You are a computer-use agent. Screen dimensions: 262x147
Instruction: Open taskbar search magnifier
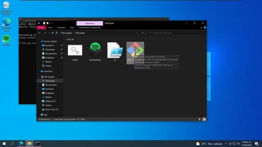coord(12,143)
